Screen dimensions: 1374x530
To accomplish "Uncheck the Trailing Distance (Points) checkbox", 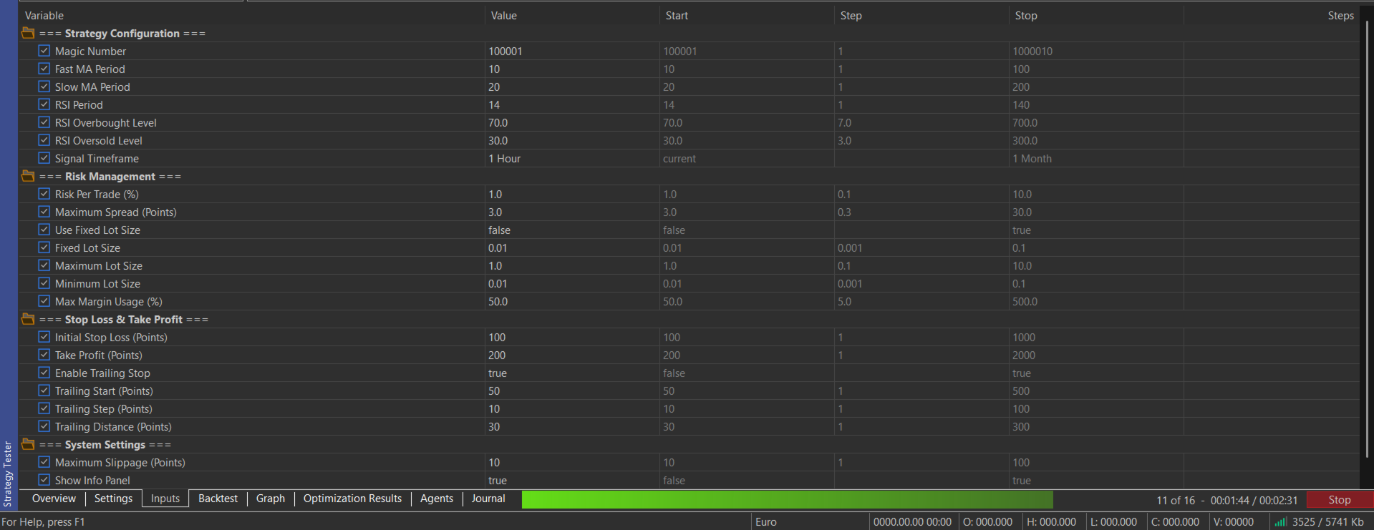I will (44, 426).
